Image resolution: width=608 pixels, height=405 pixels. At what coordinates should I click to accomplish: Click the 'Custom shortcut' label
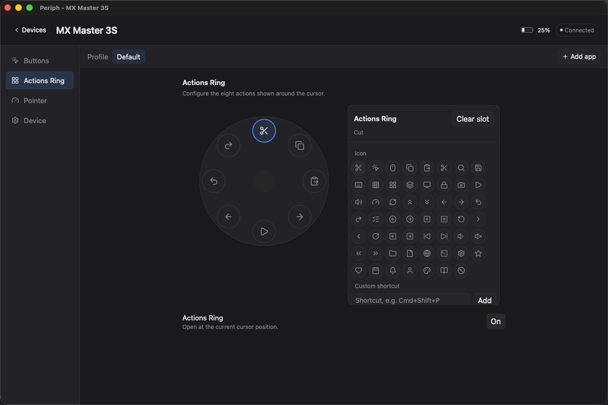coord(377,286)
